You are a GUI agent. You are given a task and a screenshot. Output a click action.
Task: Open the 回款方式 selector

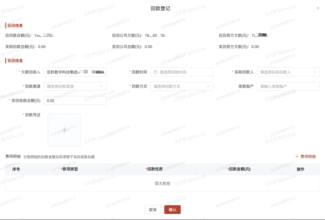(x=182, y=86)
